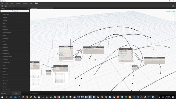Click the Open file toolbar icon
The image size is (176, 99).
pyautogui.click(x=6, y=6)
